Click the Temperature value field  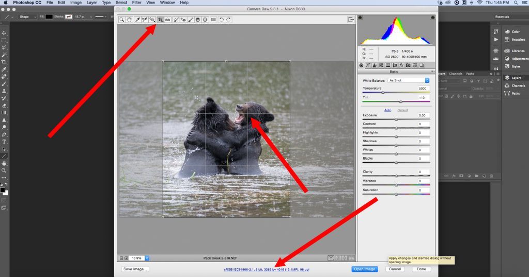click(x=423, y=89)
